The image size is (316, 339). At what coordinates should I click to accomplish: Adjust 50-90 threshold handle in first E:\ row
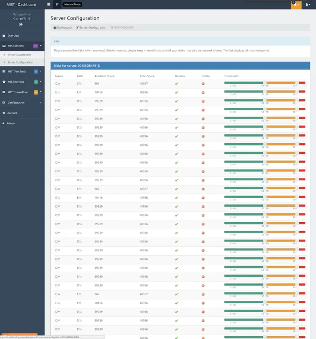(x=265, y=91)
